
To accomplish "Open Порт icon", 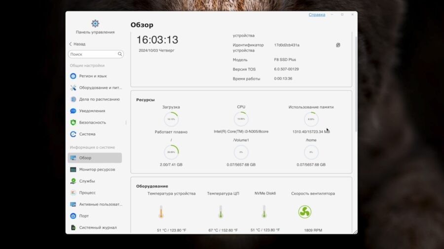I will (73, 216).
